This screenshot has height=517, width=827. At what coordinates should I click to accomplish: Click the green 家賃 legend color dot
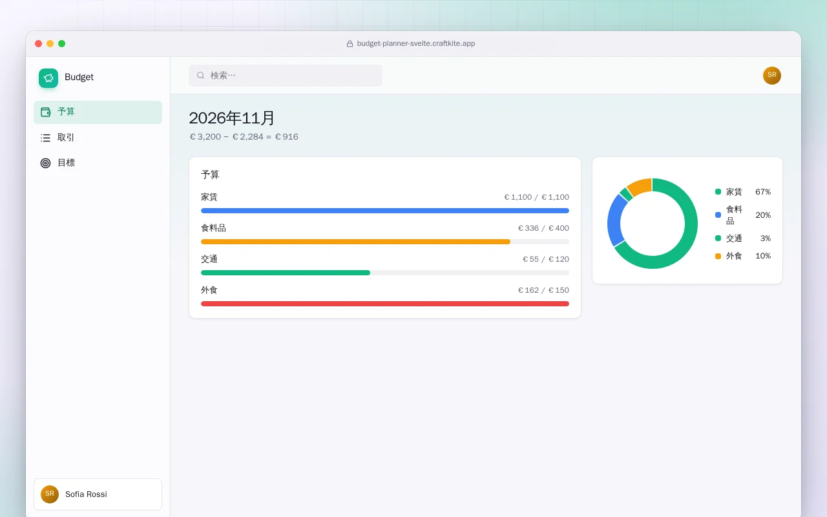coord(718,192)
